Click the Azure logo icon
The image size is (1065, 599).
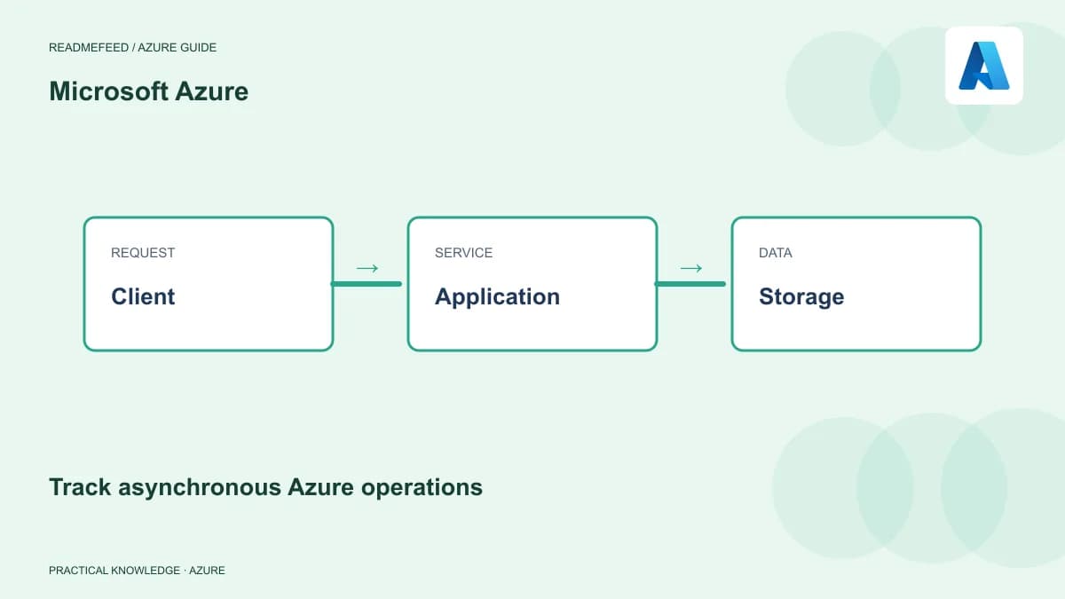pos(983,66)
